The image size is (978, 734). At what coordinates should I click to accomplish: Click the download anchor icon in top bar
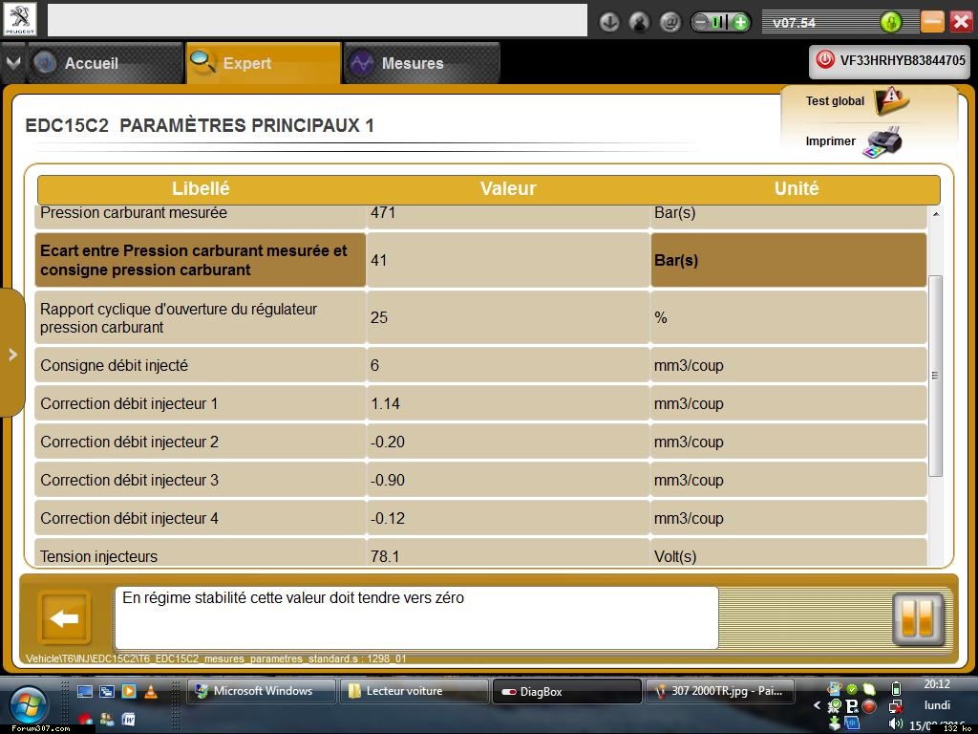click(x=609, y=22)
